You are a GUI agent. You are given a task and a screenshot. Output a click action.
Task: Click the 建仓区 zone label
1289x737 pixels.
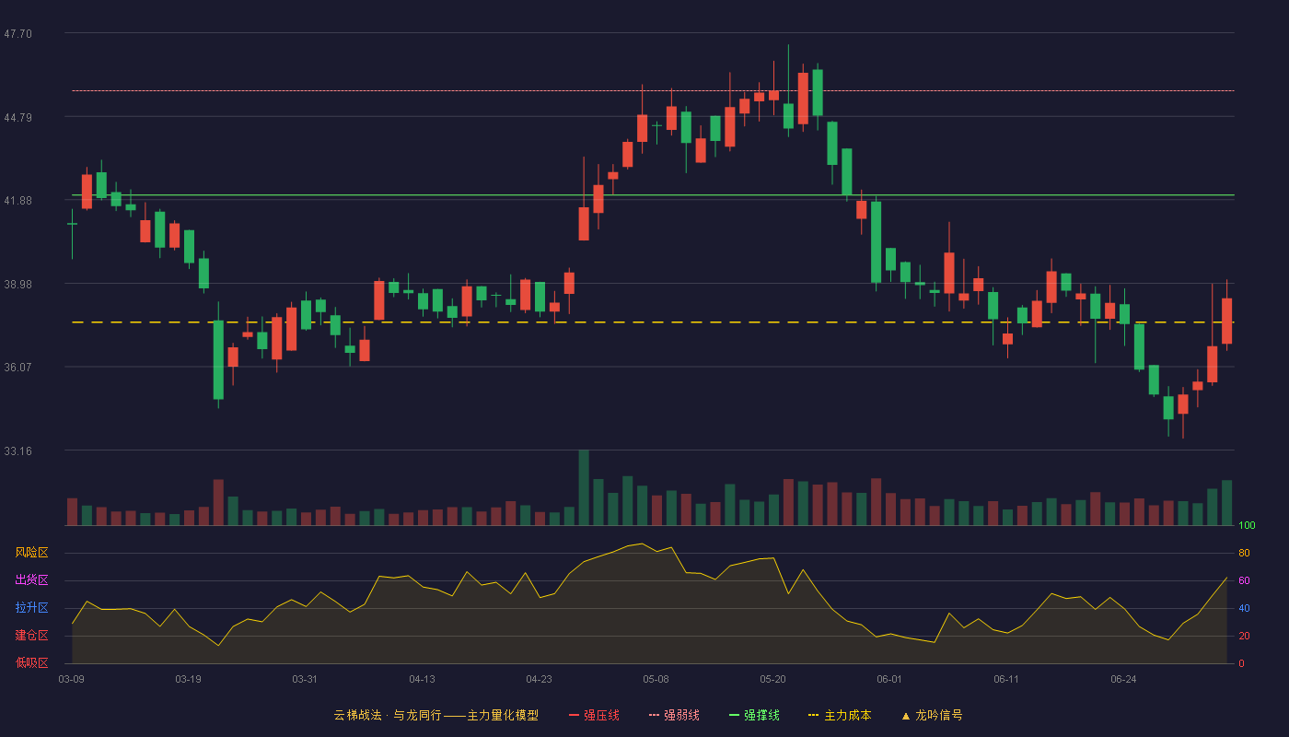pyautogui.click(x=31, y=636)
